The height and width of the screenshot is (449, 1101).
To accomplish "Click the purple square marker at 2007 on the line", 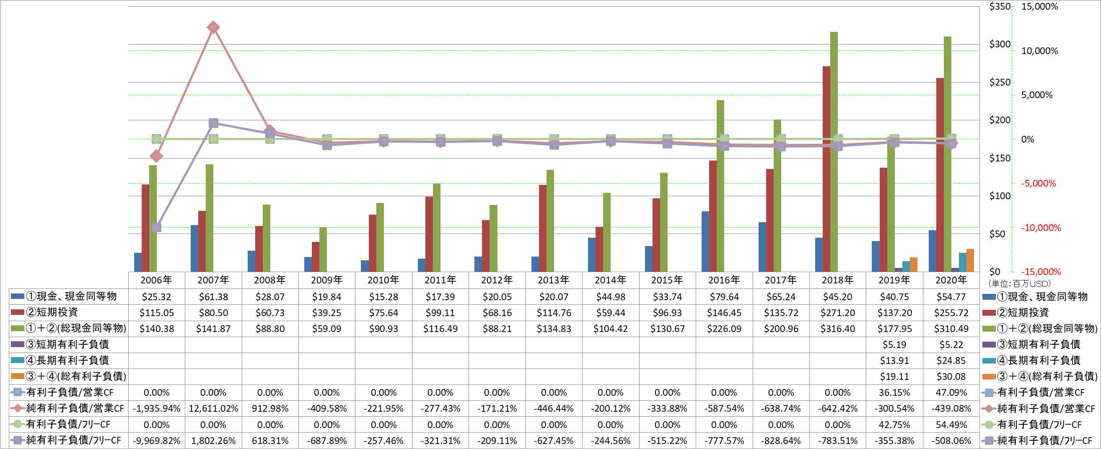I will pyautogui.click(x=213, y=123).
